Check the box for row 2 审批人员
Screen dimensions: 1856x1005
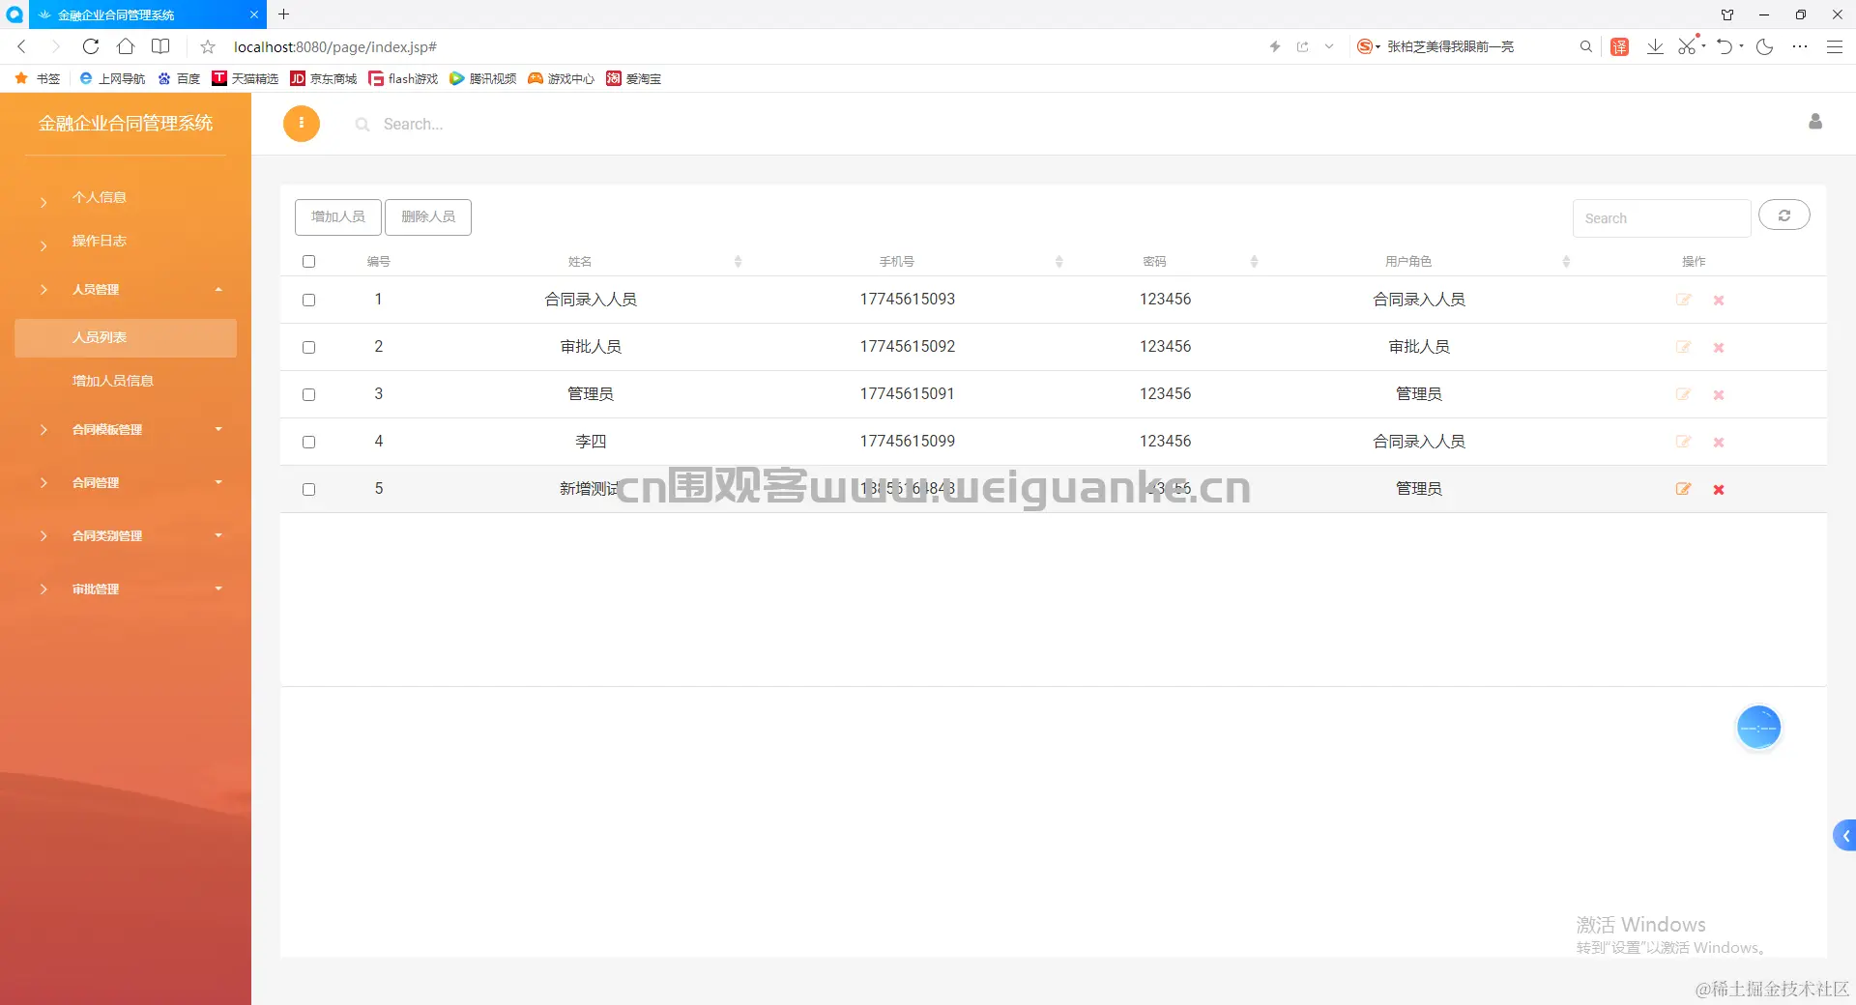point(308,348)
